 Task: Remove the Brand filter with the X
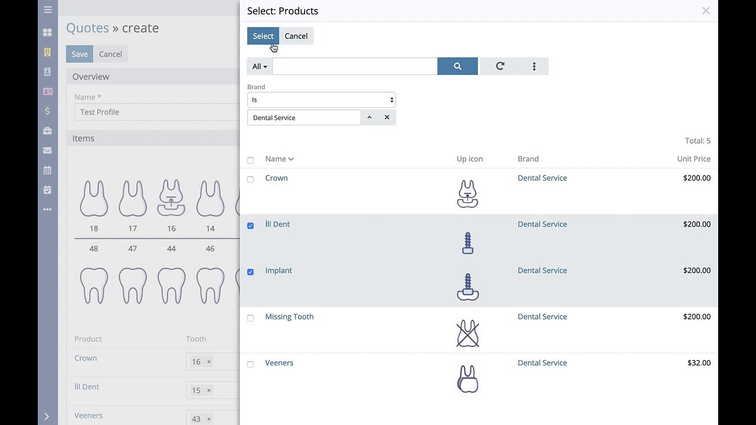pos(387,117)
